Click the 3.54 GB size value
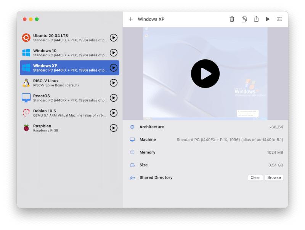 click(x=276, y=165)
